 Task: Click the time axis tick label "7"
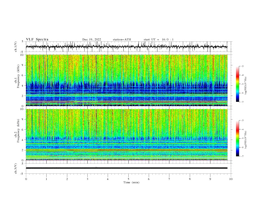169,179
